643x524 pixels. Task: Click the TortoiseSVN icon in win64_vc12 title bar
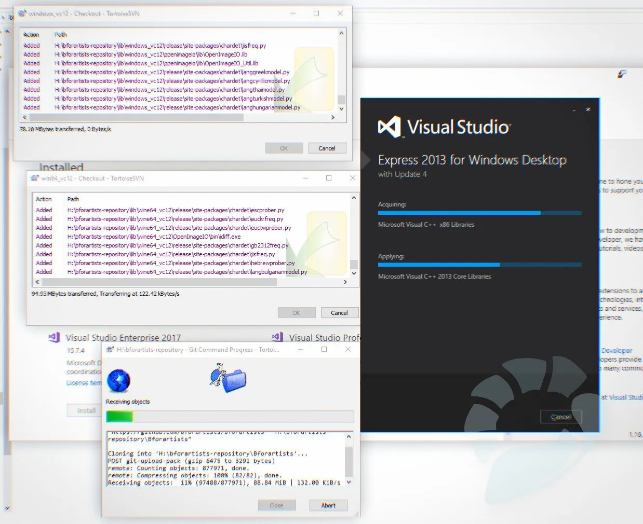coord(35,178)
